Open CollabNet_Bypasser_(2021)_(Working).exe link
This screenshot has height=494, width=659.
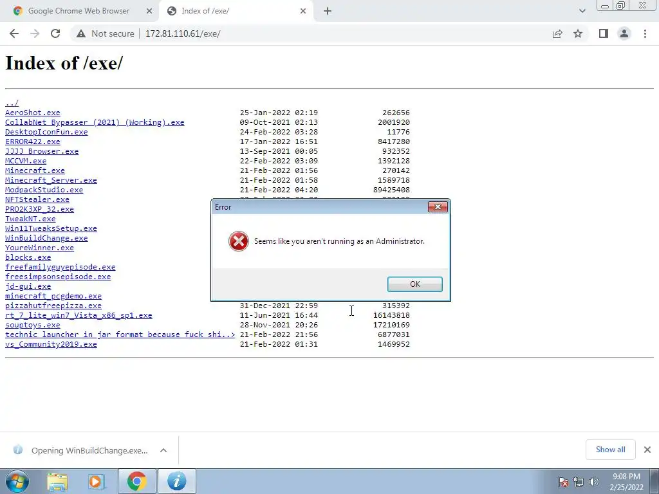pos(95,122)
